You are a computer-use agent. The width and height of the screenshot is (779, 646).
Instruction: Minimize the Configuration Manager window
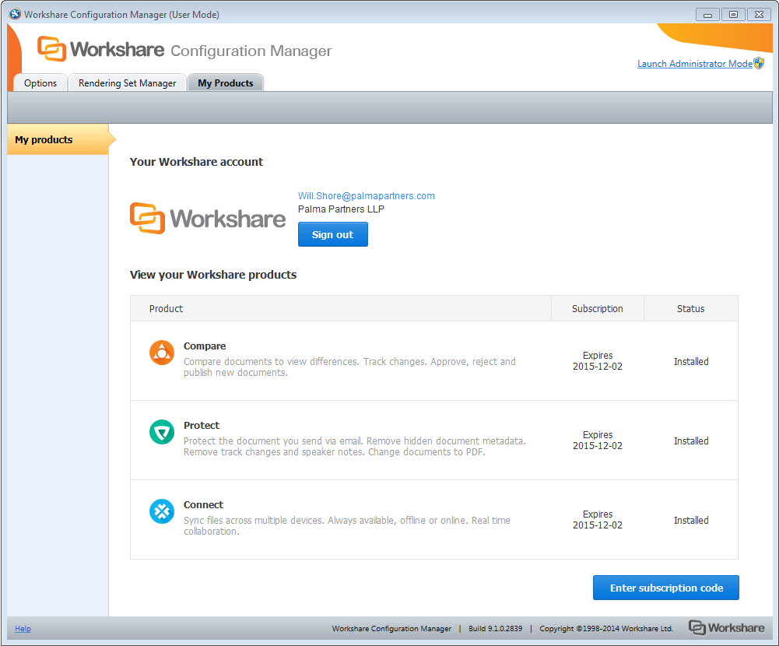point(707,15)
